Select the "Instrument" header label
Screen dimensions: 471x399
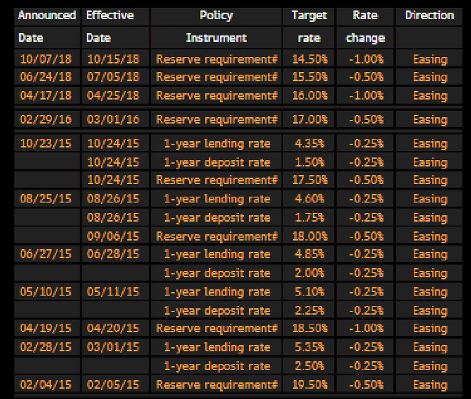pos(216,38)
